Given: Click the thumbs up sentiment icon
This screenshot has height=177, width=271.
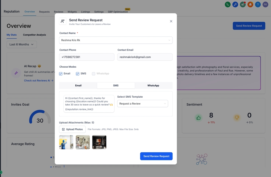Looking at the screenshot, I should click(198, 118).
